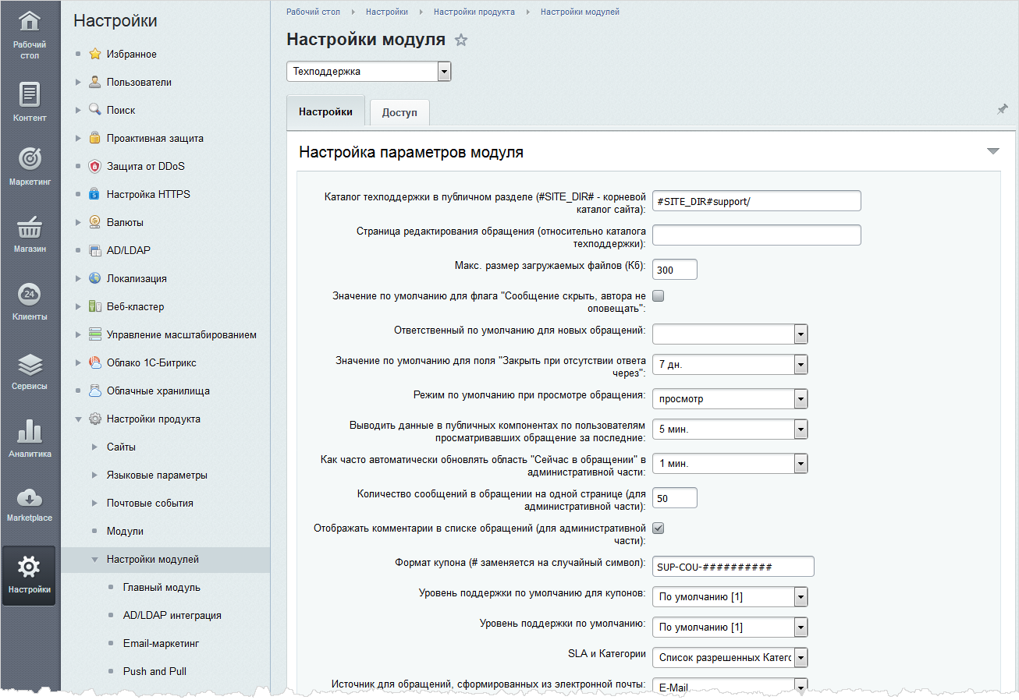Click the Проактивная защита lock icon
Screen dimensions: 1019x700
95,138
